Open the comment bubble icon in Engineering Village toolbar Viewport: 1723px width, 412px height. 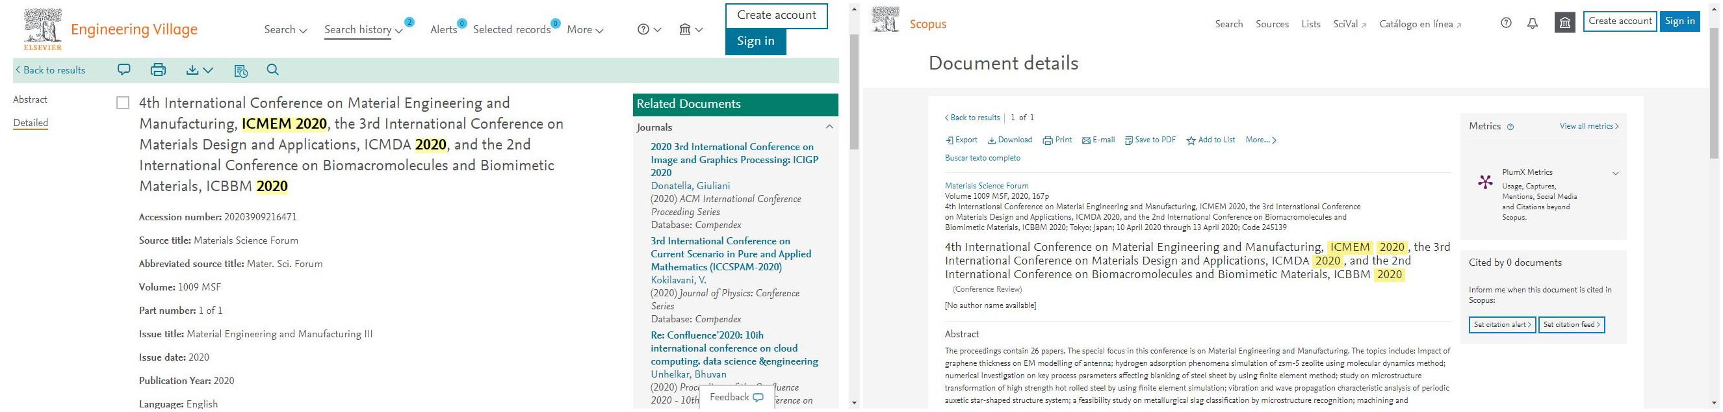point(123,70)
